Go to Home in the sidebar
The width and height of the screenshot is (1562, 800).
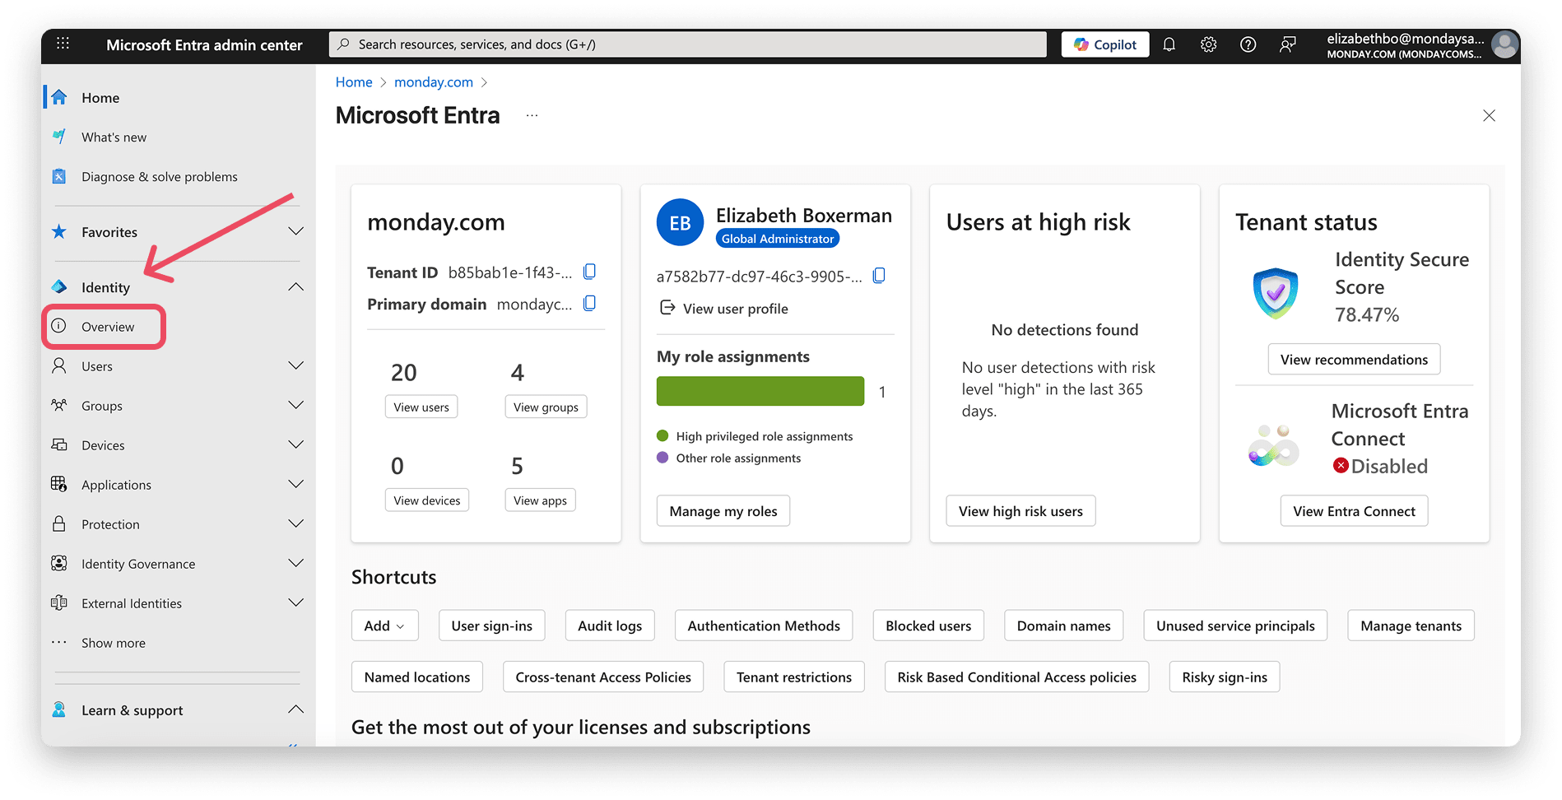[100, 98]
